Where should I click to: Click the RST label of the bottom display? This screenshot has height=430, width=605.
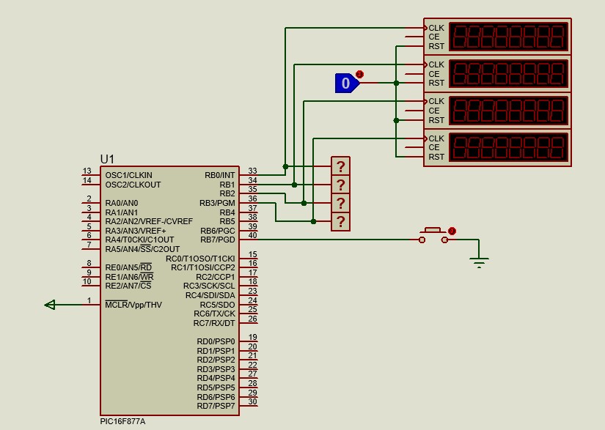436,157
